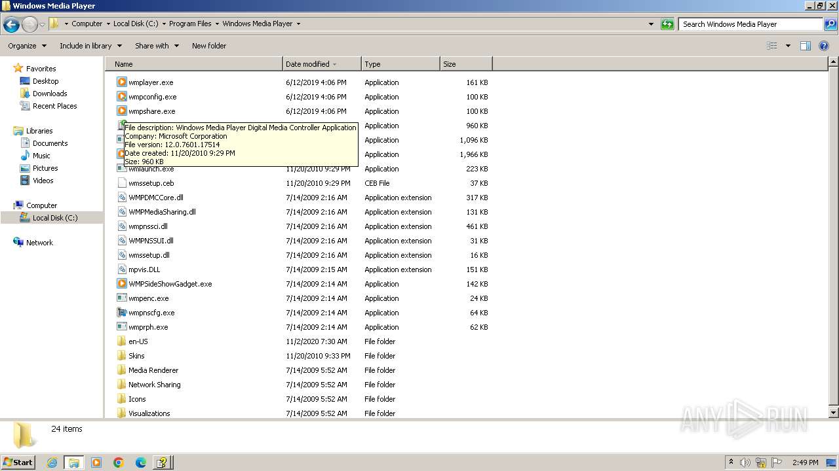
Task: Select the wmssetup.dll file icon
Action: click(121, 255)
